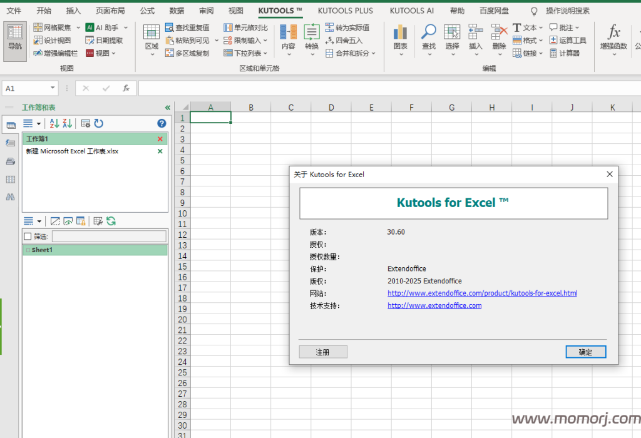
Task: Sort workbooks descending with Z-A icon
Action: [68, 124]
